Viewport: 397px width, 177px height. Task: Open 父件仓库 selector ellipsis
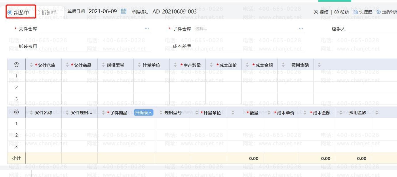click(147, 28)
